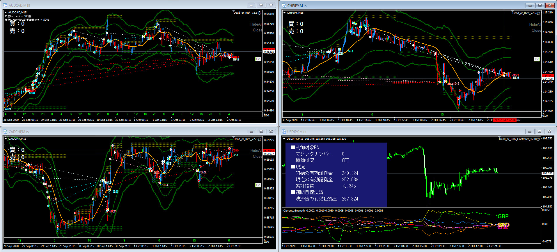Click the '30 Sep 2020' date on CHFJPY axis
The width and height of the screenshot is (557, 252).
coord(290,120)
